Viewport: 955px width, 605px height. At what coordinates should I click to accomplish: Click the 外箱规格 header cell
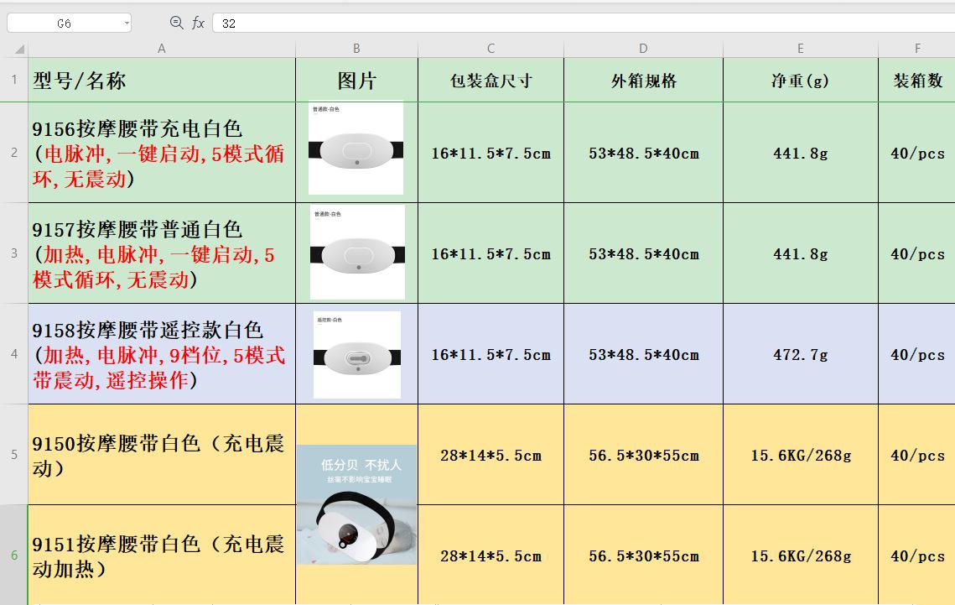tap(643, 80)
